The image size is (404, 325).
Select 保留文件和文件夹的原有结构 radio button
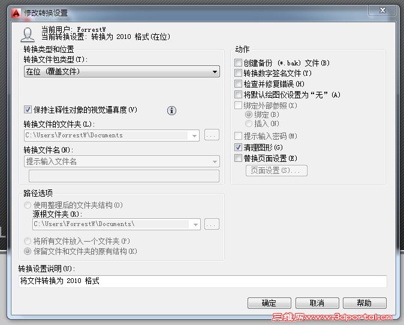click(x=28, y=251)
